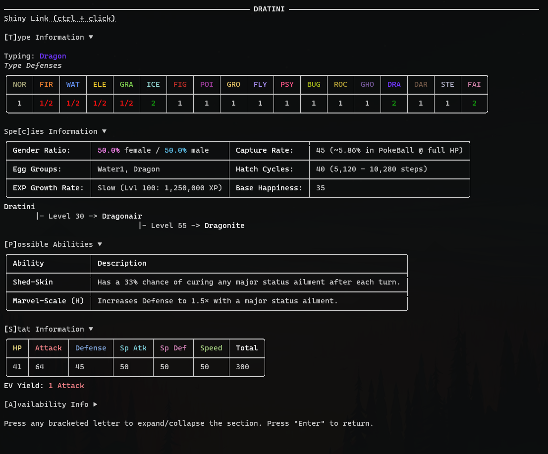
Task: Click the Marvel-Scale (H) ability name
Action: point(48,301)
